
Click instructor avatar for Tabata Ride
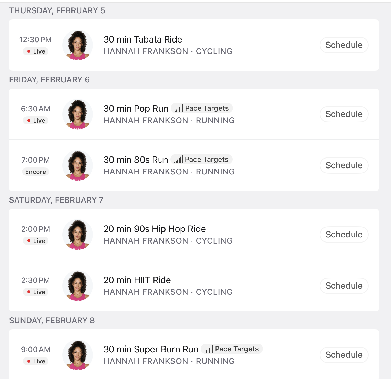coord(78,45)
